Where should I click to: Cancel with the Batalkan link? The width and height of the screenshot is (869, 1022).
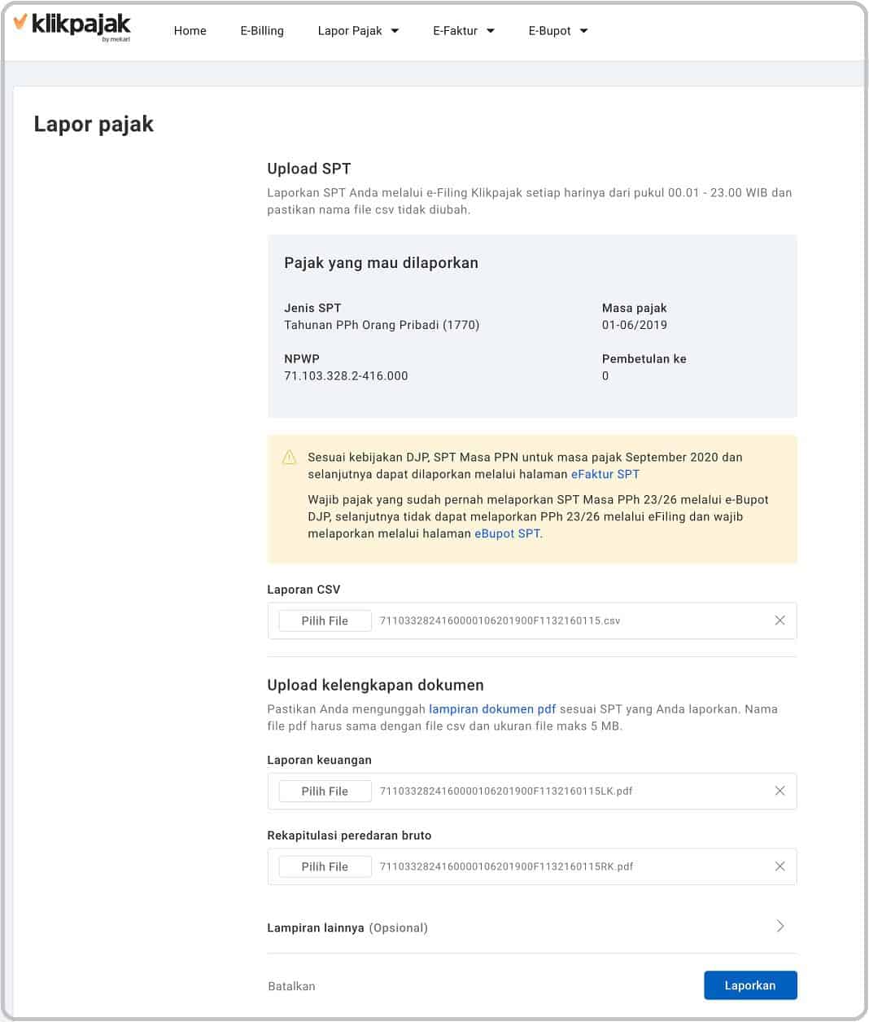coord(291,986)
